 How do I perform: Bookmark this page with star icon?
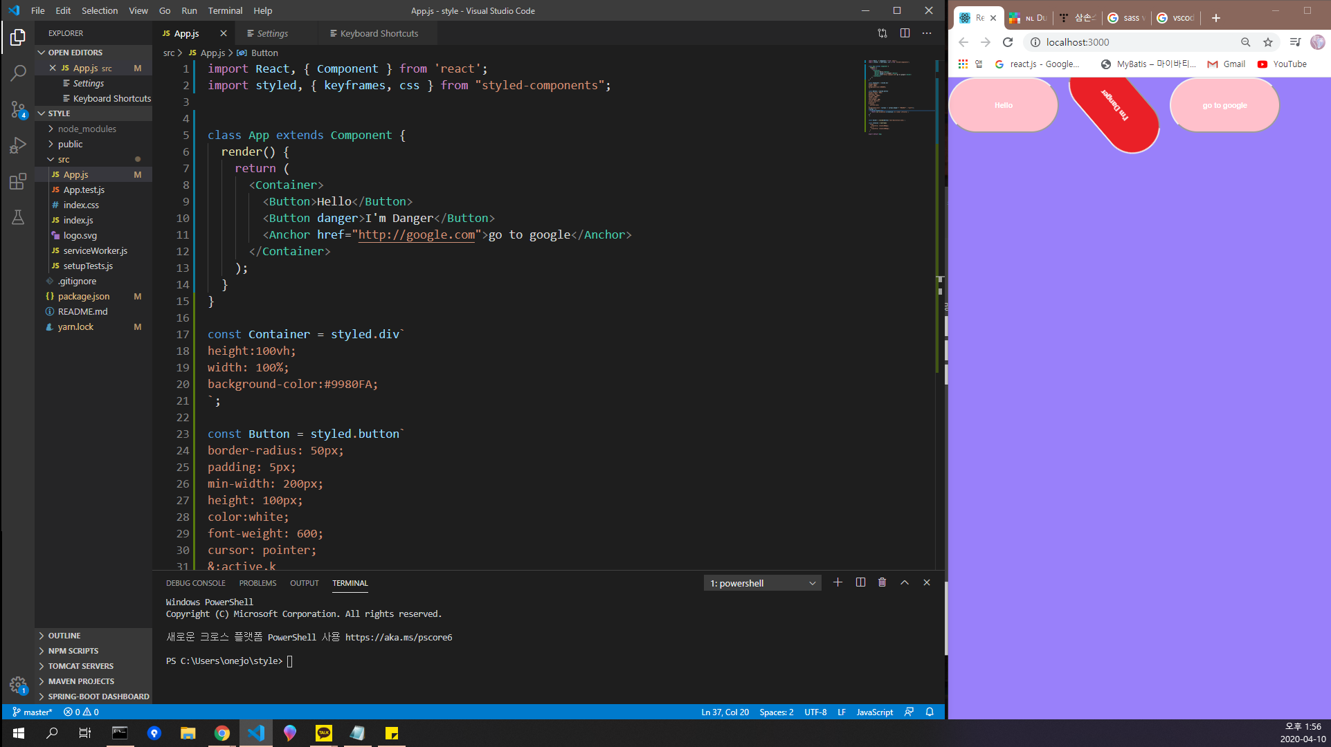[x=1267, y=42]
